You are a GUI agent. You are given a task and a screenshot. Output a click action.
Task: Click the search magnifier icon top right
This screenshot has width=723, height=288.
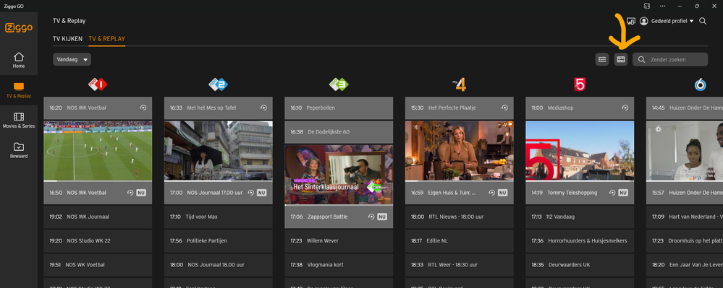tap(703, 21)
